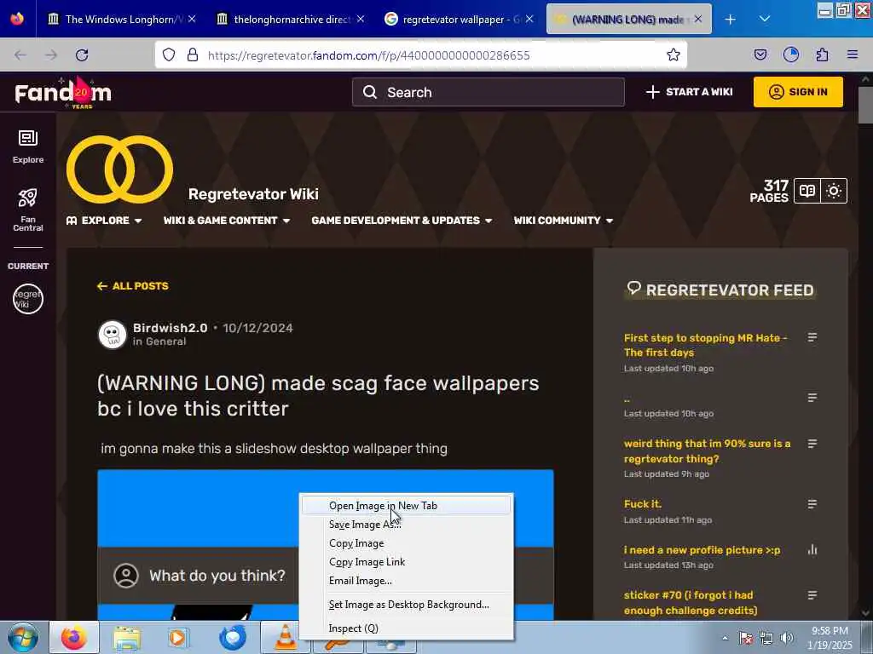Screen dimensions: 873x654
Task: Click the page vertical scrollbar thumb
Action: tap(865, 105)
